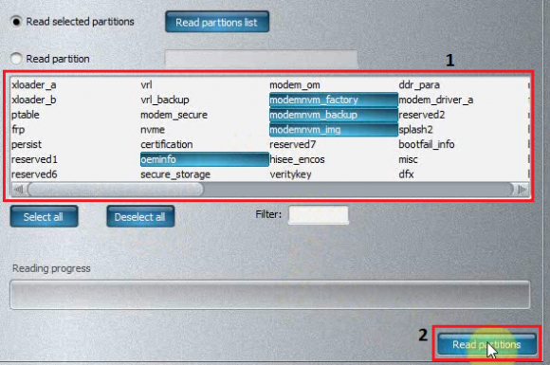Select the reserved2 partition
The height and width of the screenshot is (365, 550).
tap(422, 115)
